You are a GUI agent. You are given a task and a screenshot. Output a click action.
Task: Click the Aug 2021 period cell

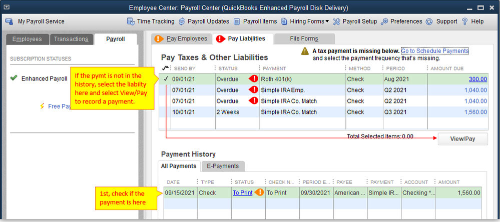[405, 79]
